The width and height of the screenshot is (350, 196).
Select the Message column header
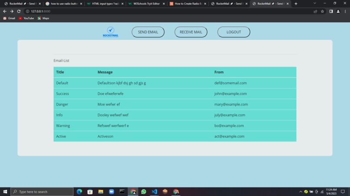[105, 72]
